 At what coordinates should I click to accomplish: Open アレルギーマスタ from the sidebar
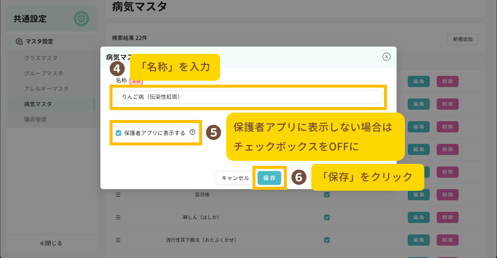46,89
